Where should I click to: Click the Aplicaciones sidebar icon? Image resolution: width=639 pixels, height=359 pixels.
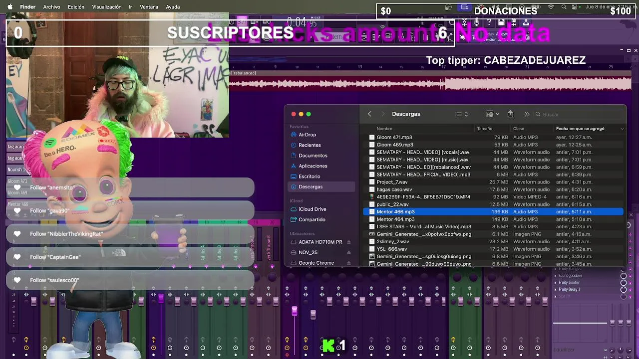point(294,166)
